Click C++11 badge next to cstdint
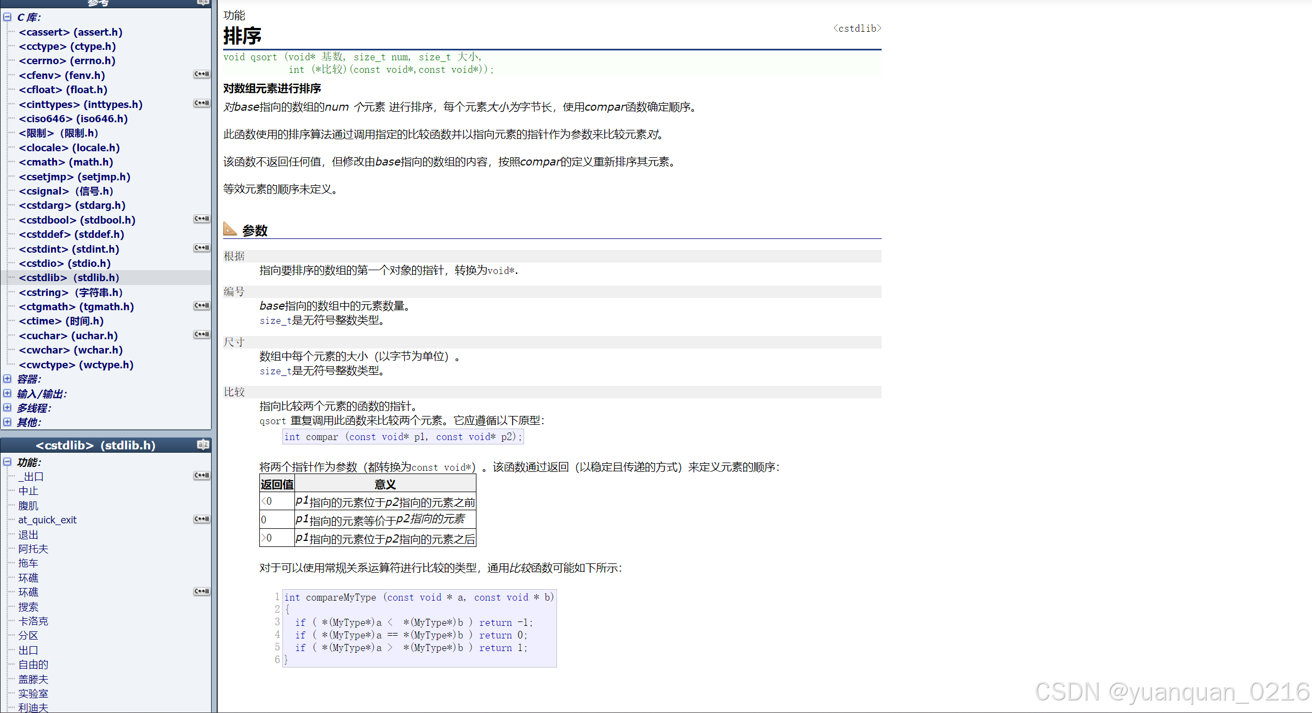This screenshot has width=1312, height=713. tap(202, 248)
